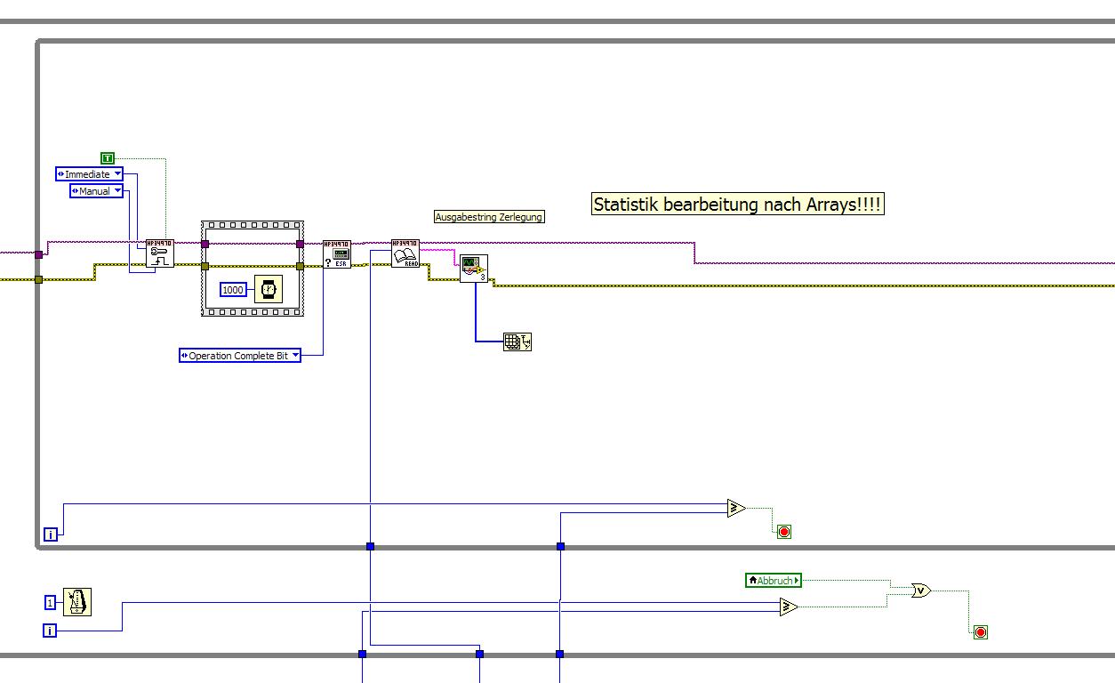Click the inner loop stop condition terminal
Image resolution: width=1115 pixels, height=683 pixels.
[x=784, y=532]
